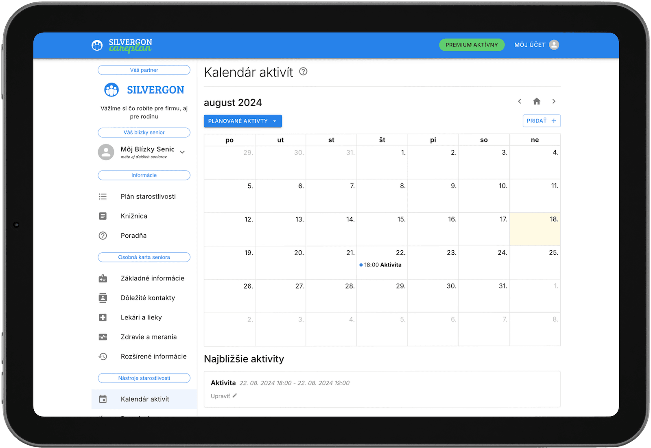Select greyed day 29. of previous month
The width and height of the screenshot is (651, 448).
coord(229,163)
